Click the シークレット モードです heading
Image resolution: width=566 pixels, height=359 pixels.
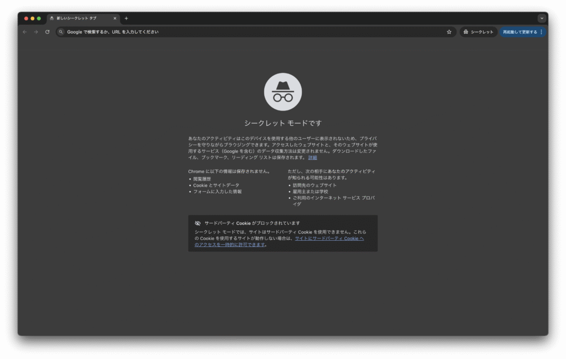point(283,123)
